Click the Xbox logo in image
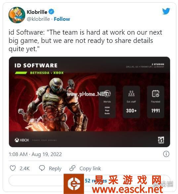The width and height of the screenshot is (178, 194). point(22,140)
